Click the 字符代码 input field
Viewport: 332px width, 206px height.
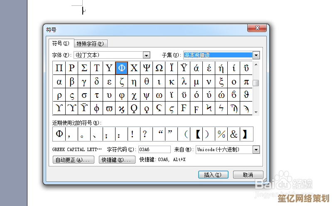click(154, 149)
